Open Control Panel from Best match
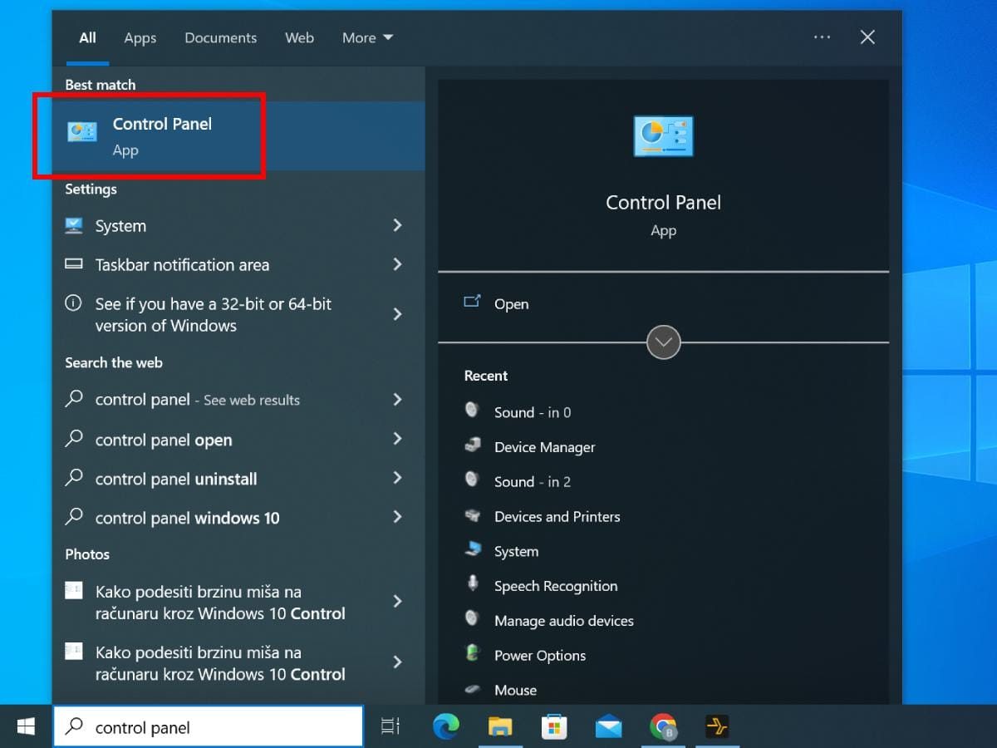Image resolution: width=997 pixels, height=748 pixels. click(162, 135)
